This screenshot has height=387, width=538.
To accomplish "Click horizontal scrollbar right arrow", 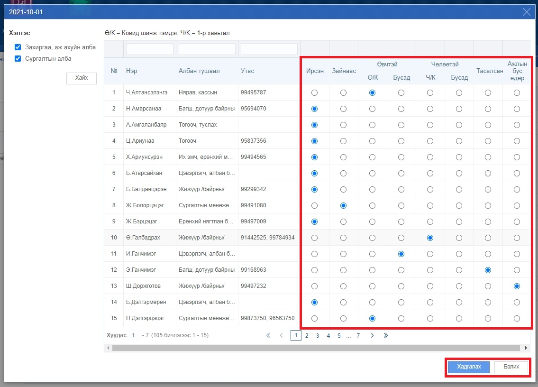I will tap(526, 348).
